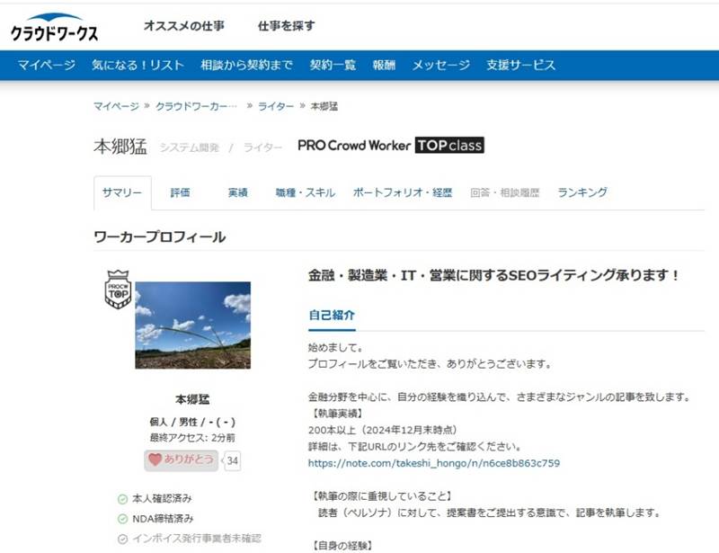Select the 職種・スキル tab
This screenshot has width=719, height=553.
pyautogui.click(x=305, y=192)
